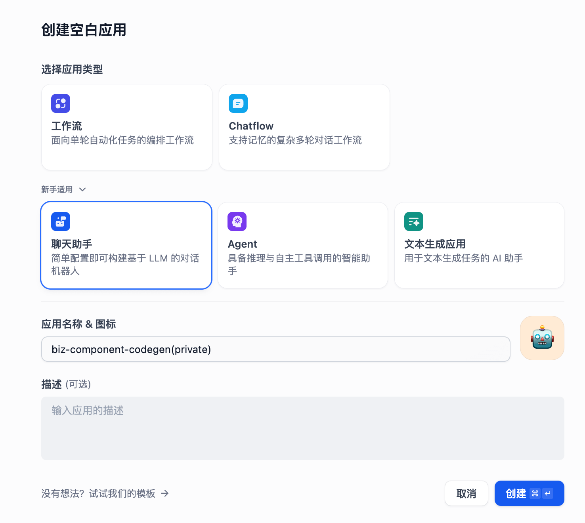Focus the 输入应用的描述 description text area
The image size is (585, 523).
[x=302, y=428]
